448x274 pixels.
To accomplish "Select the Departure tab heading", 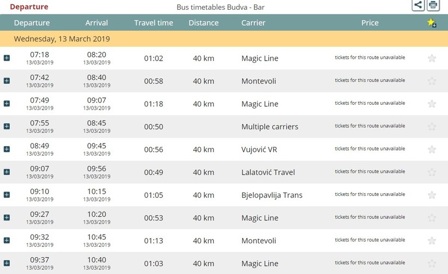I will click(x=29, y=7).
